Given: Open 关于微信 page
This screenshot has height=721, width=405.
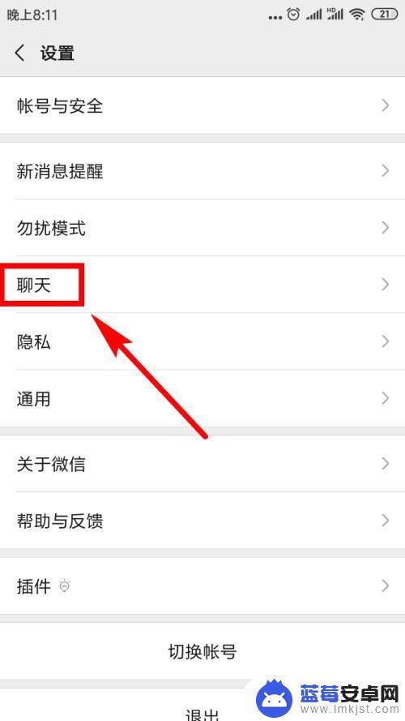Looking at the screenshot, I should [x=202, y=464].
